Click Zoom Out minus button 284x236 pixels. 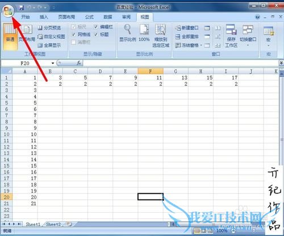[x=233, y=231]
